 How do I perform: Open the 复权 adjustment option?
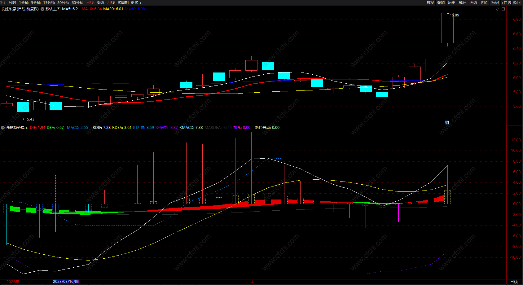point(430,2)
